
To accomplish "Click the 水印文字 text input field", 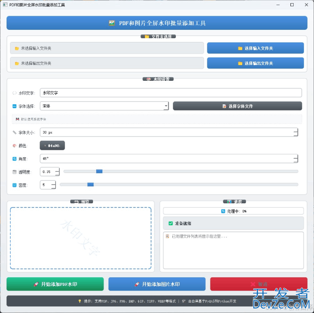I will pyautogui.click(x=171, y=93).
